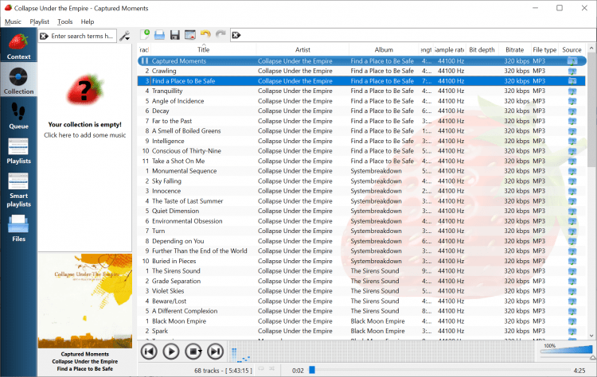This screenshot has height=377, width=597.
Task: Create a new playlist via toolbar icon
Action: (x=145, y=35)
